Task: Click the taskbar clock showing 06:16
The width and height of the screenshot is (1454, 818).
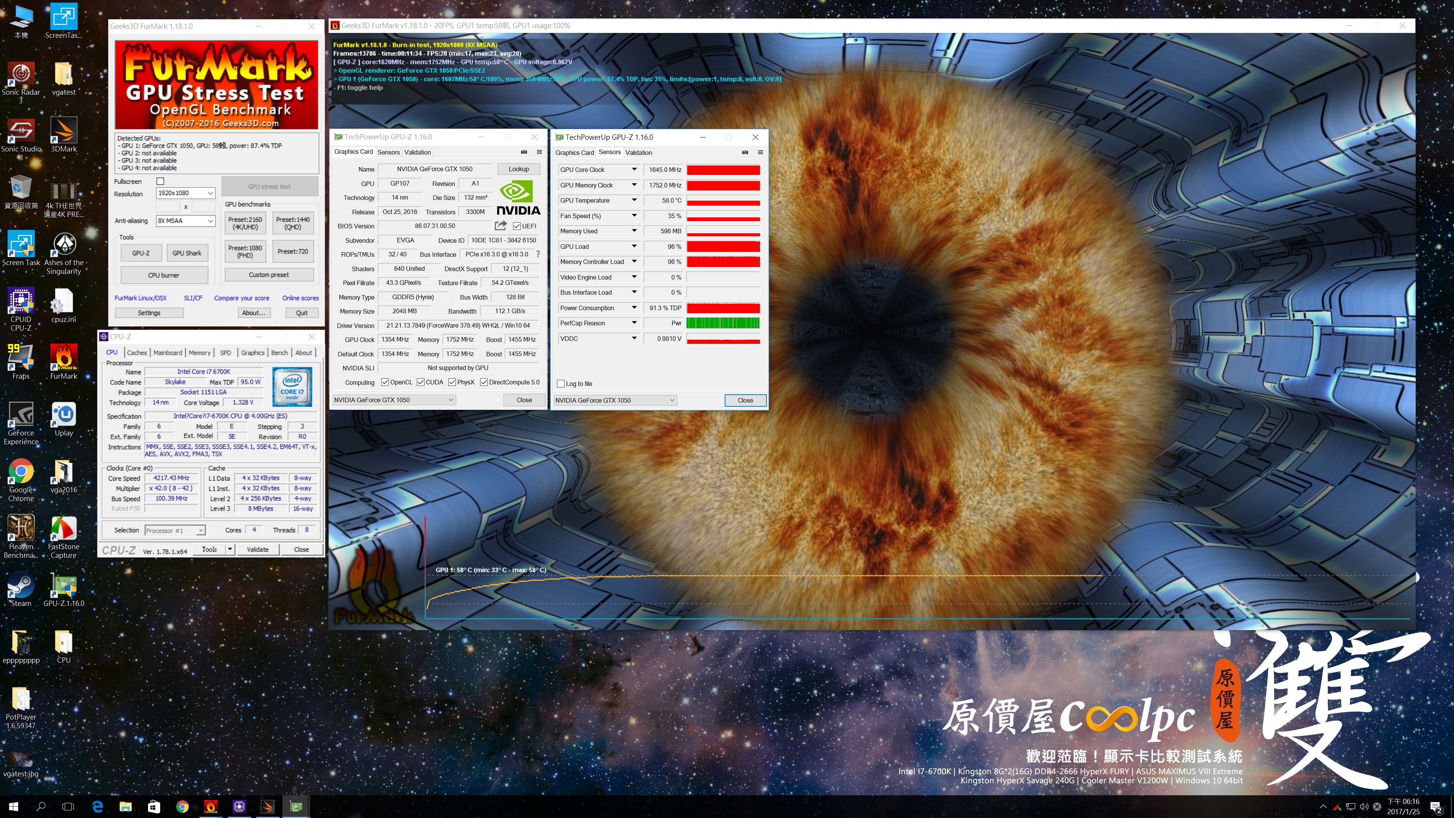Action: point(1403,807)
